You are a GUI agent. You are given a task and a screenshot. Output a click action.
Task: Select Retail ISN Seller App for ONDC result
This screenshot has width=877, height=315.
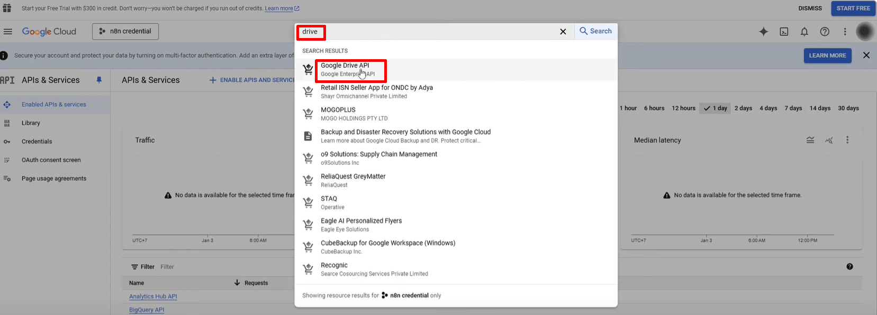click(x=456, y=92)
